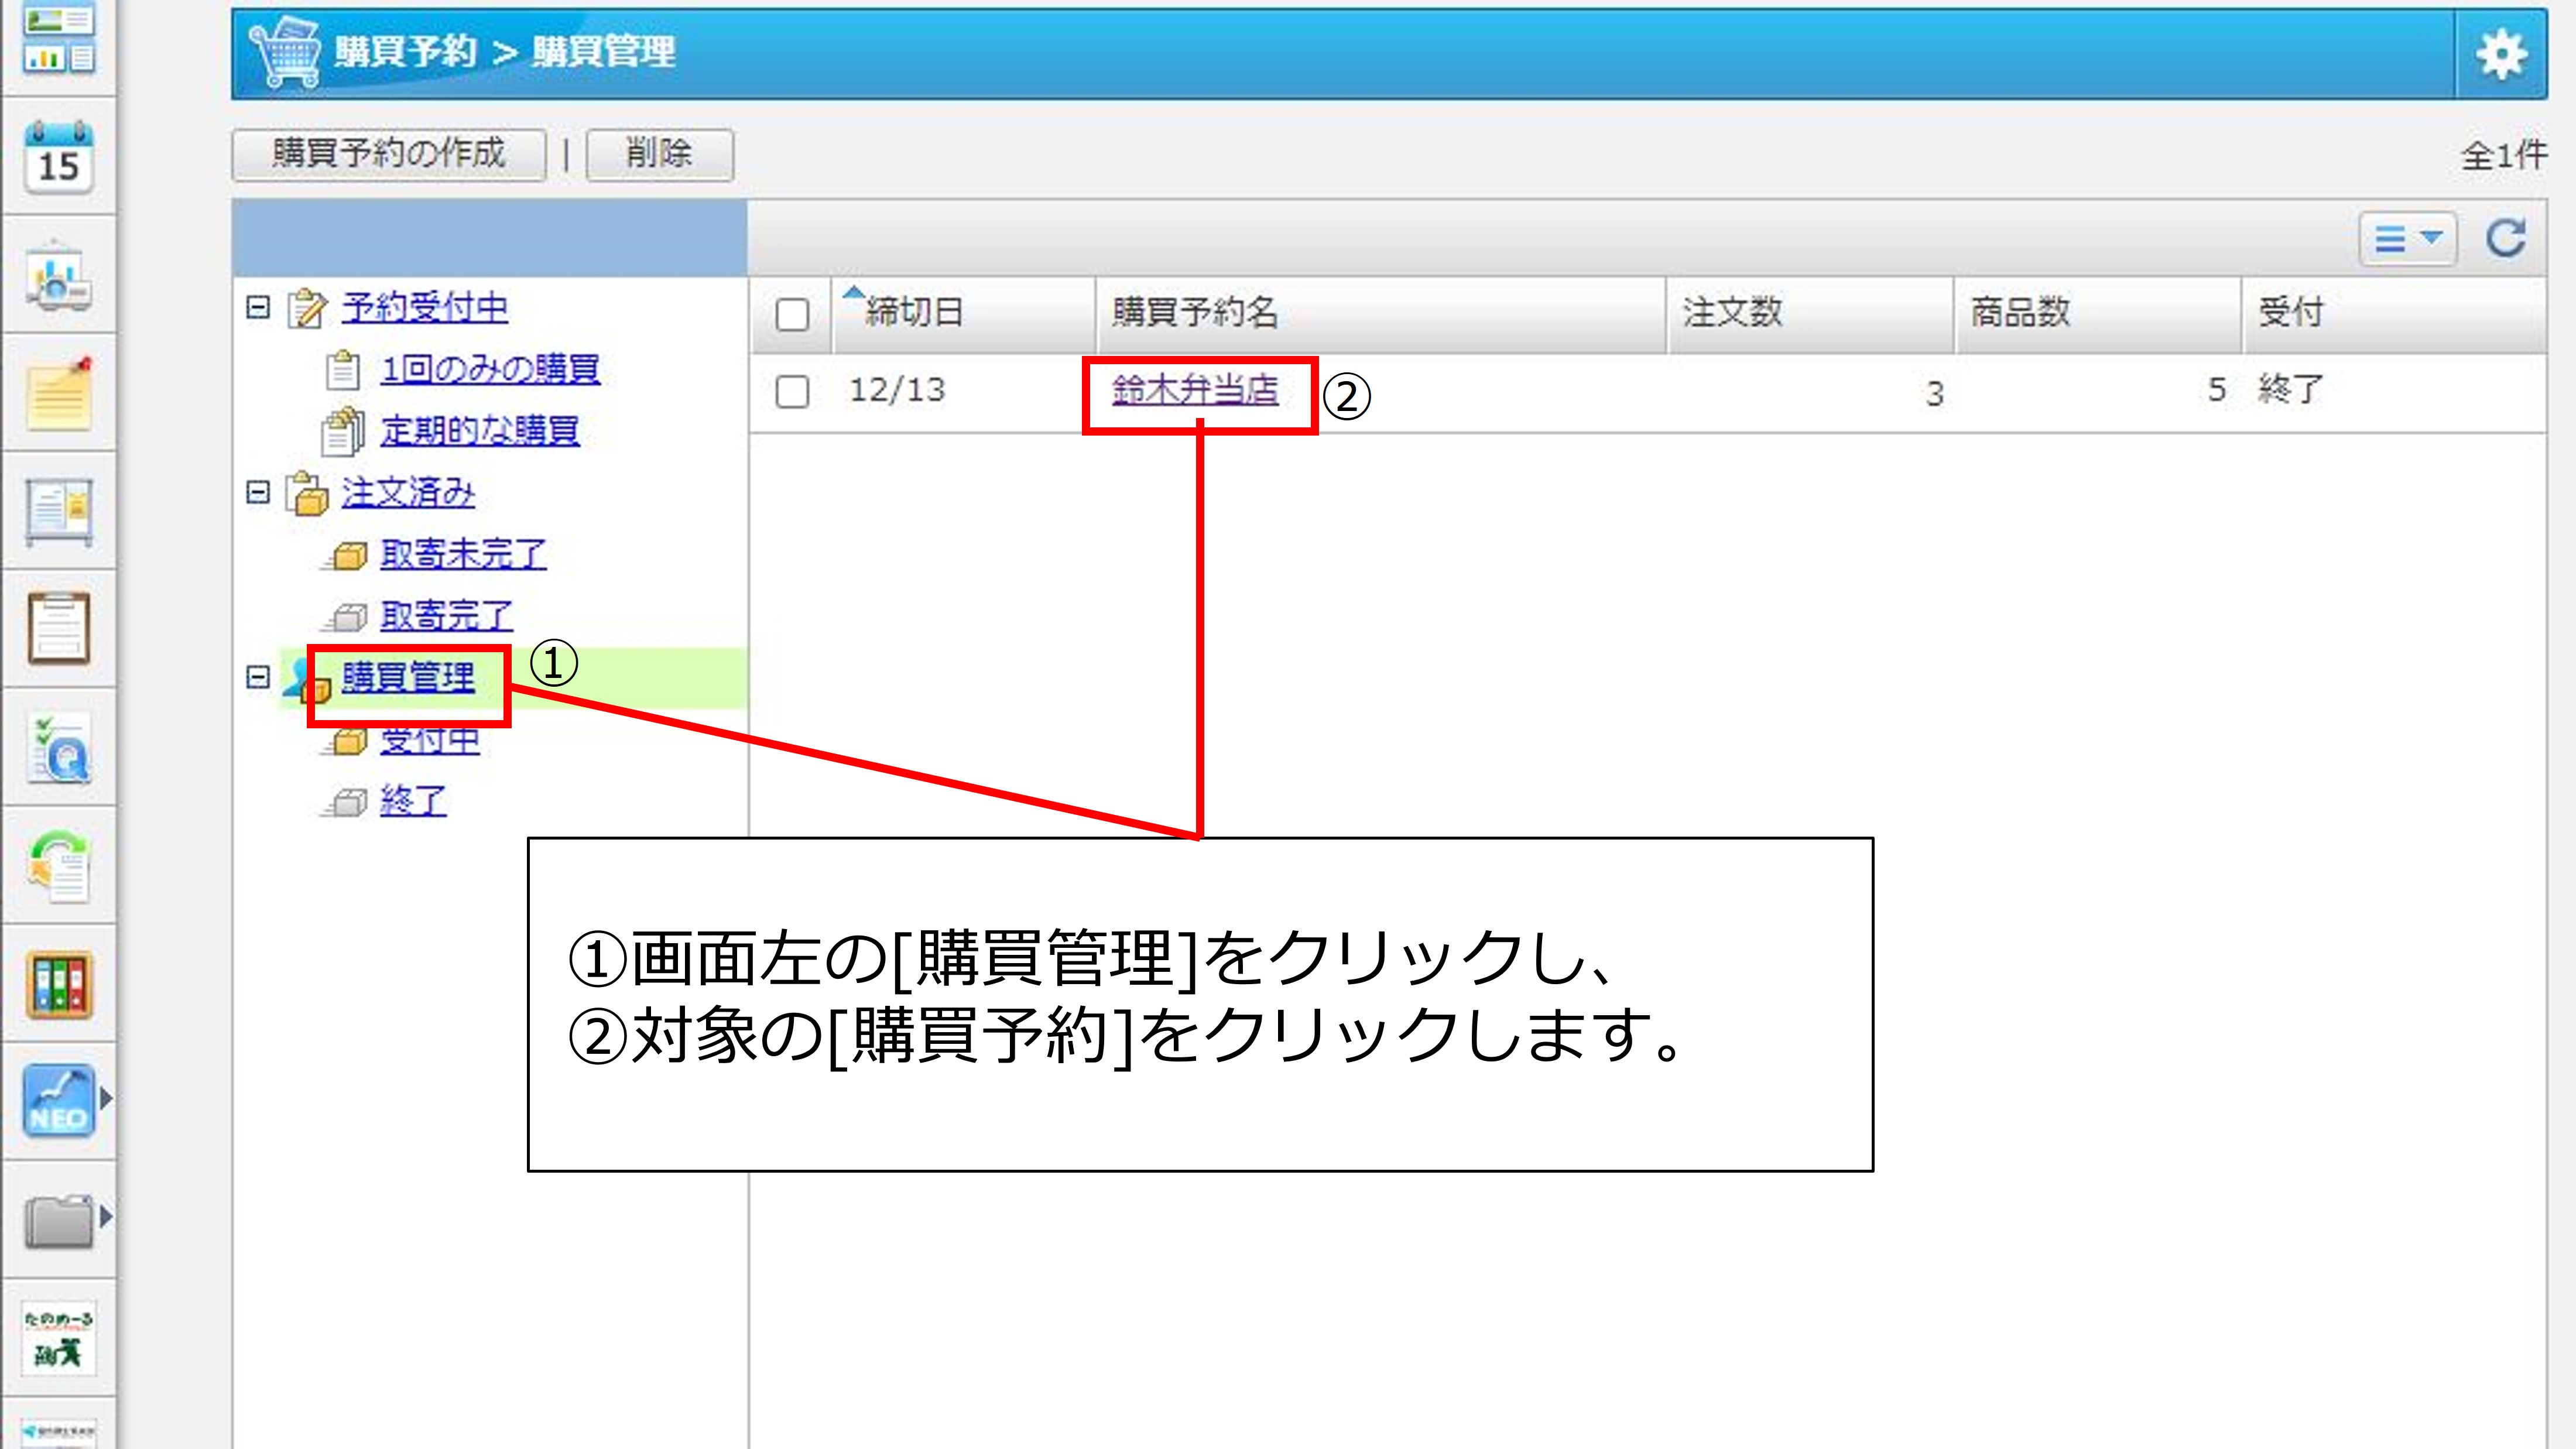
Task: Click the 削除 button
Action: [x=659, y=154]
